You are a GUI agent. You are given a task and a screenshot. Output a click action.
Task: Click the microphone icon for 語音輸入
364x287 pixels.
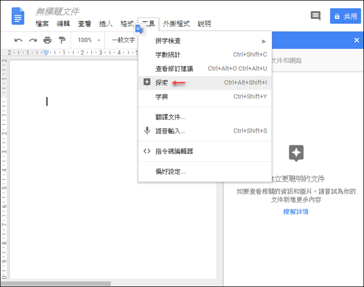click(147, 131)
